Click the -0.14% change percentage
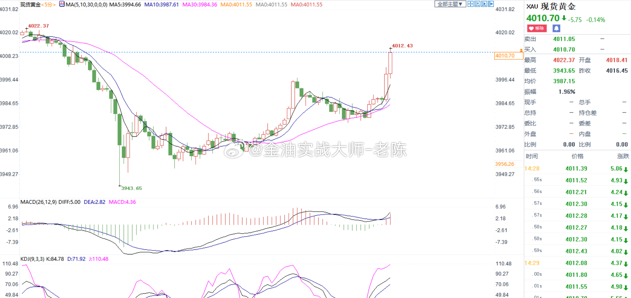631x298 pixels. pos(596,20)
